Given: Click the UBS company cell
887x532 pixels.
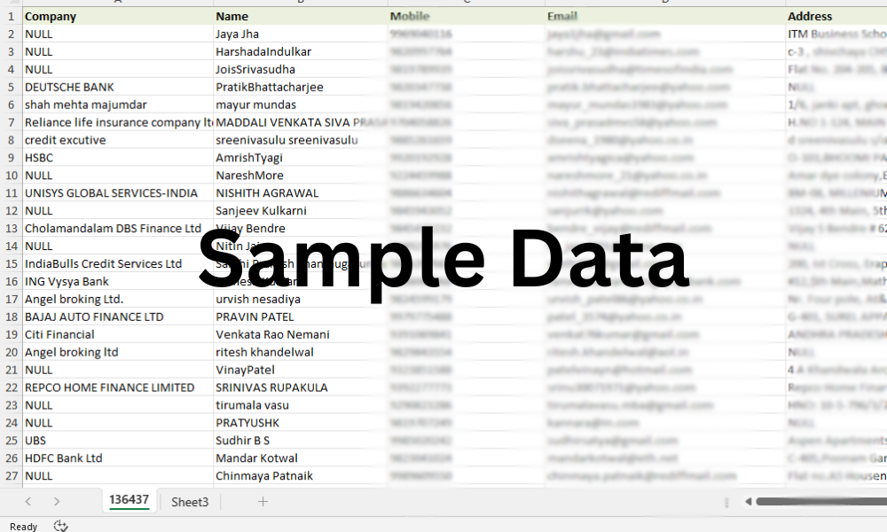Looking at the screenshot, I should click(x=118, y=441).
